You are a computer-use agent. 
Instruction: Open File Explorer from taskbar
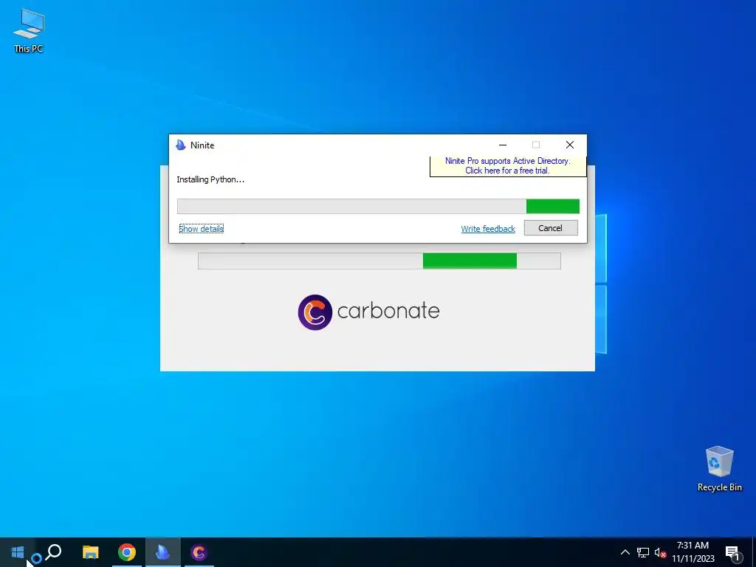point(90,552)
